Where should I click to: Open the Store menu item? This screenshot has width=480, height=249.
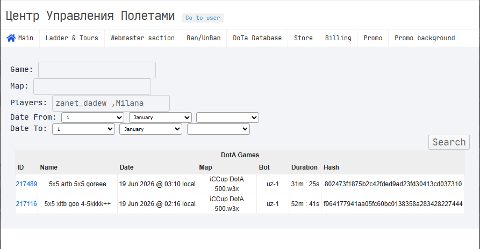click(x=303, y=38)
